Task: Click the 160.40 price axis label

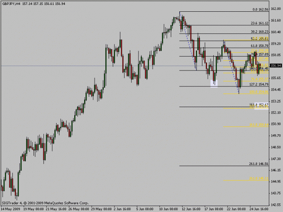Action: point(276,32)
